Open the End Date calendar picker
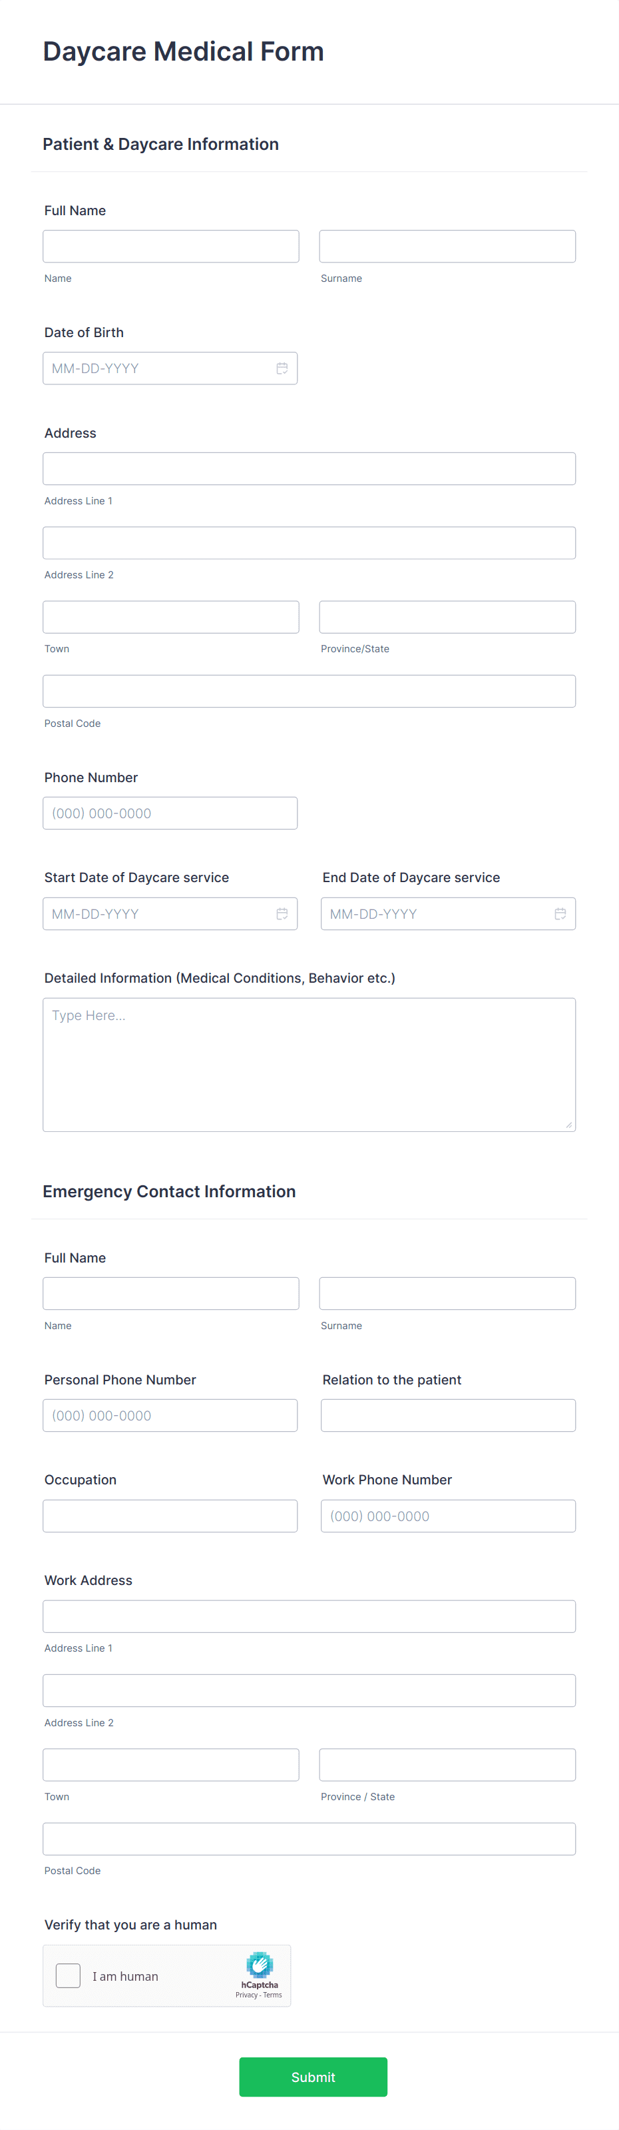Image resolution: width=619 pixels, height=2130 pixels. (560, 913)
